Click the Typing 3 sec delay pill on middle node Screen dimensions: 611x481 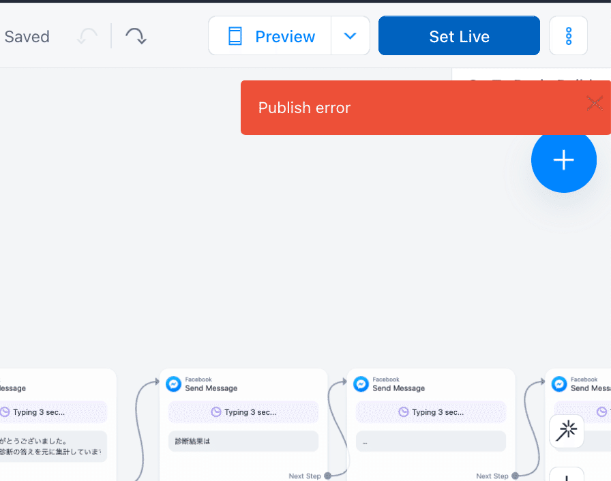point(243,412)
